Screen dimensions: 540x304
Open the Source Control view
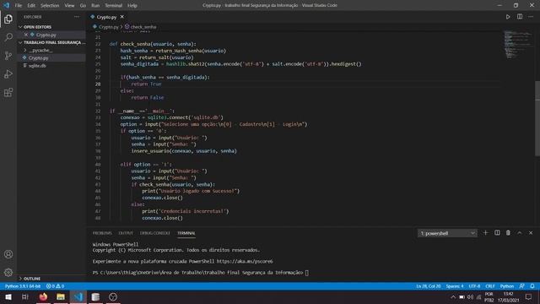tap(8, 56)
